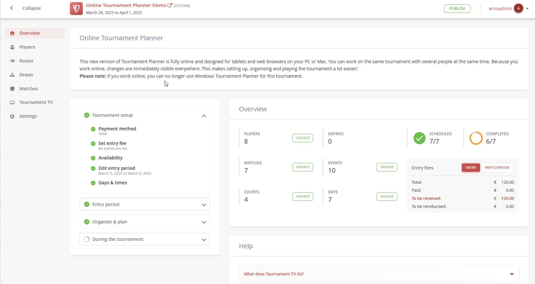Screen dimensions: 535x284
Task: Click the Overview home icon in sidebar
Action: coord(12,33)
